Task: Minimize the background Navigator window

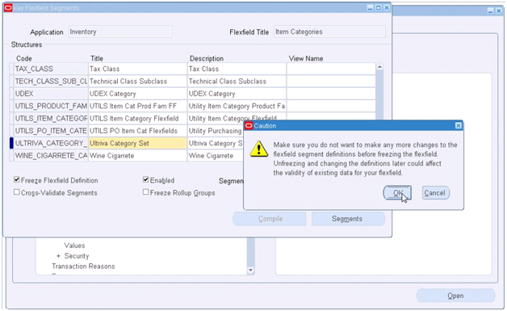Action: click(491, 11)
